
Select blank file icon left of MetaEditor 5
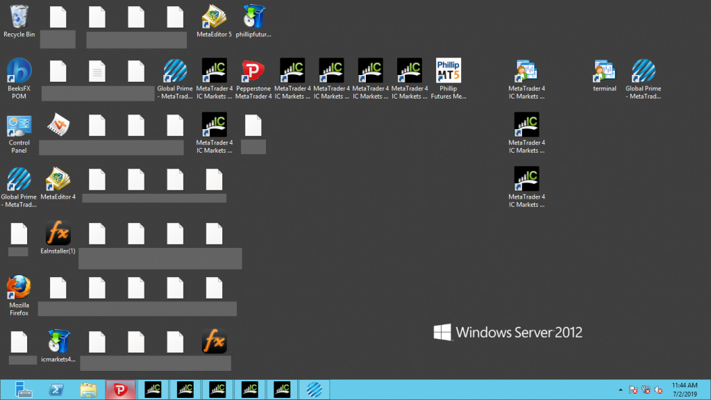tap(175, 17)
